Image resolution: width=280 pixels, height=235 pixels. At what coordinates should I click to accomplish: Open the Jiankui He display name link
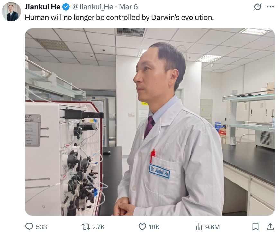tap(42, 7)
